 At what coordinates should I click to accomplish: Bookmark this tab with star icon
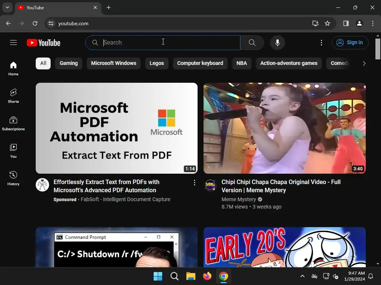[327, 23]
